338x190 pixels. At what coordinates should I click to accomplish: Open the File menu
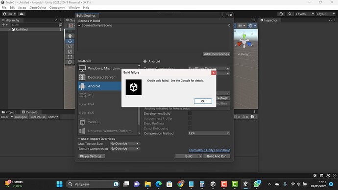[4, 7]
